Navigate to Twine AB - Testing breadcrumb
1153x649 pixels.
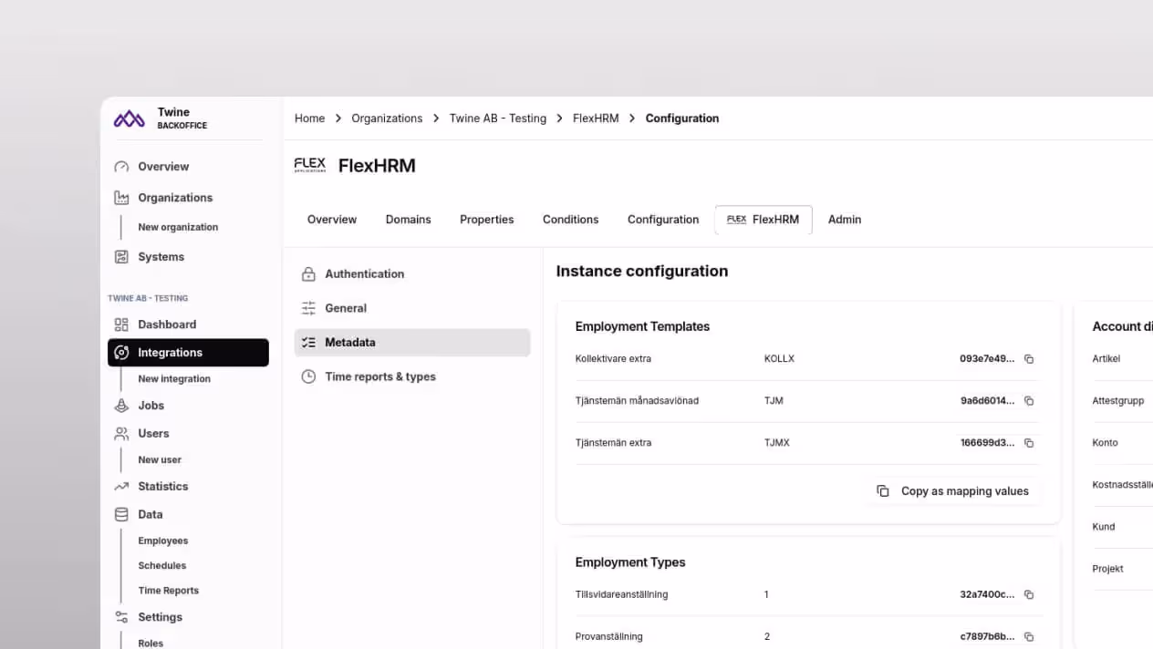point(497,118)
